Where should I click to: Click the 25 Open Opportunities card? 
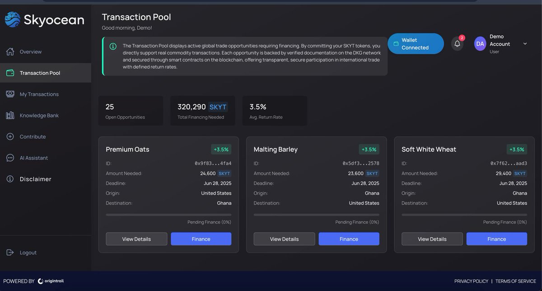tap(131, 111)
